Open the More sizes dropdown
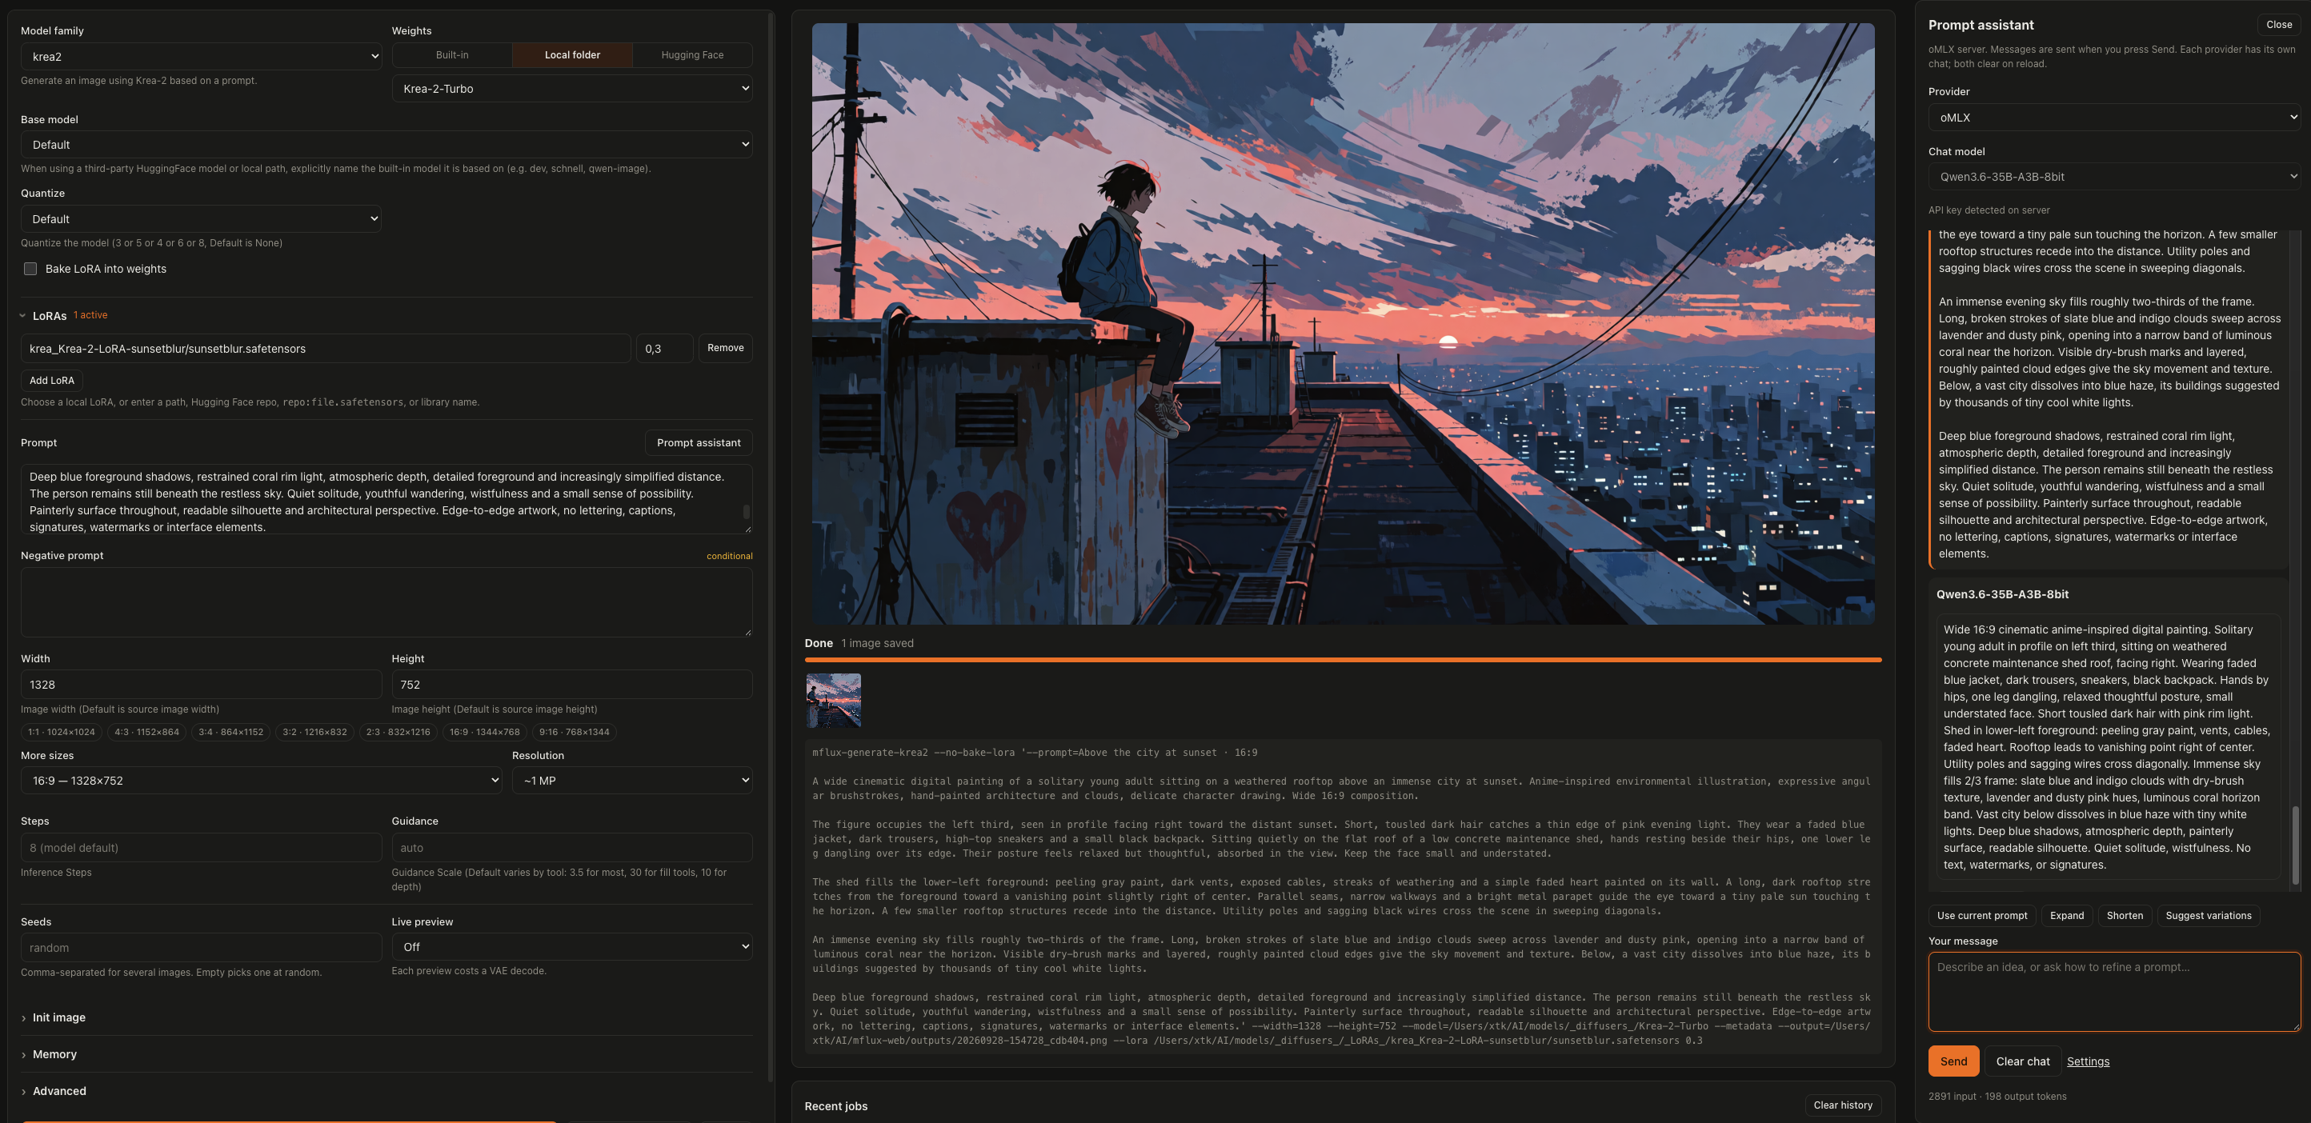The width and height of the screenshot is (2311, 1123). click(261, 781)
